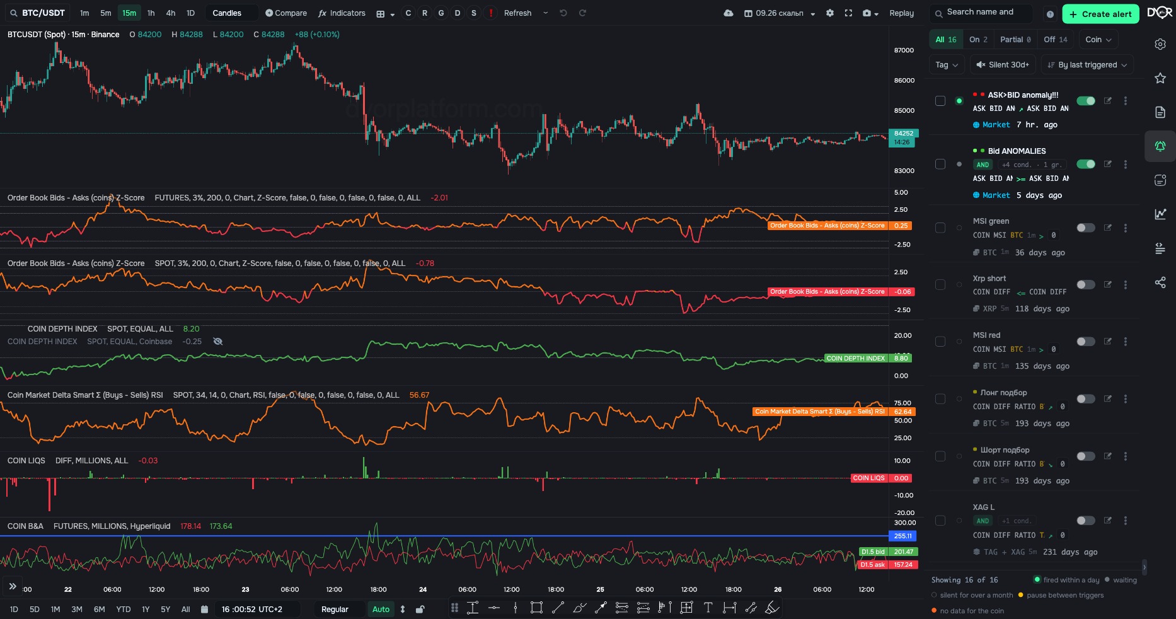Open the Indicators menu
This screenshot has height=619, width=1176.
click(x=342, y=13)
